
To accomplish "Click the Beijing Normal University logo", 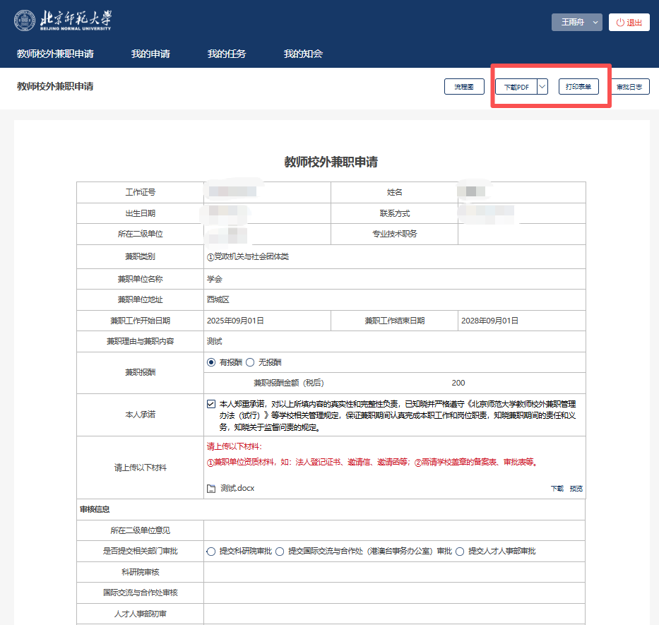I will 62,21.
